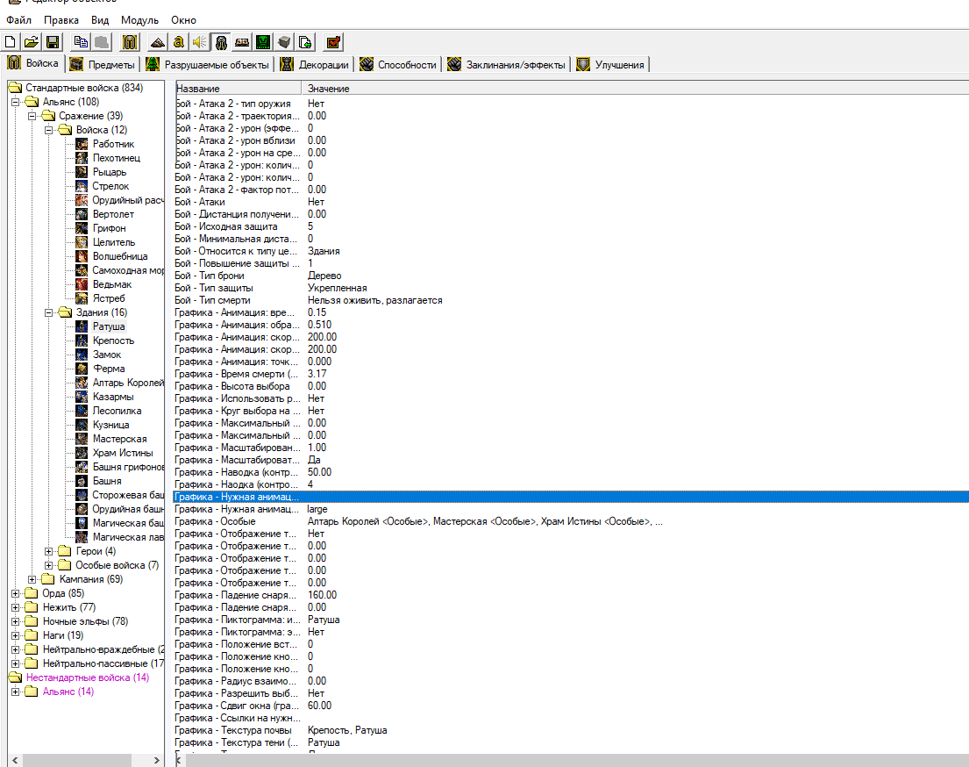Open the Окно menu
Image resolution: width=969 pixels, height=767 pixels.
tap(183, 20)
